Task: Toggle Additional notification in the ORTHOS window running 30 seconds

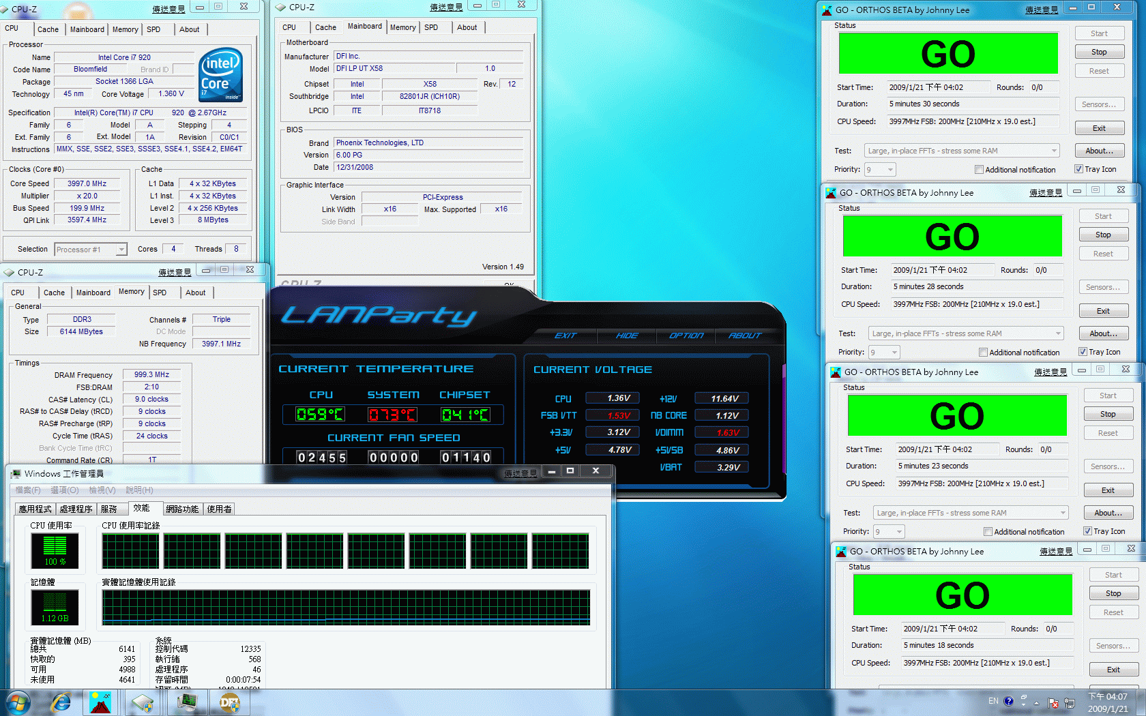Action: coord(979,169)
